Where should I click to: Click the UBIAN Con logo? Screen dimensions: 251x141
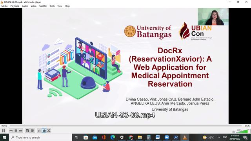[x=195, y=31]
